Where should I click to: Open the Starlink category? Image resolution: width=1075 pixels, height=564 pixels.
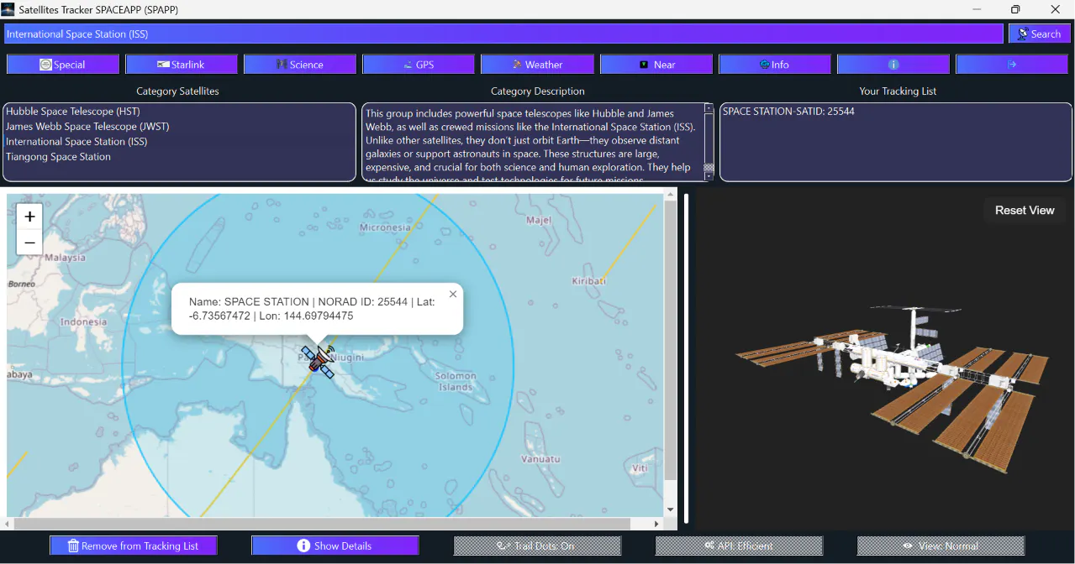tap(181, 65)
